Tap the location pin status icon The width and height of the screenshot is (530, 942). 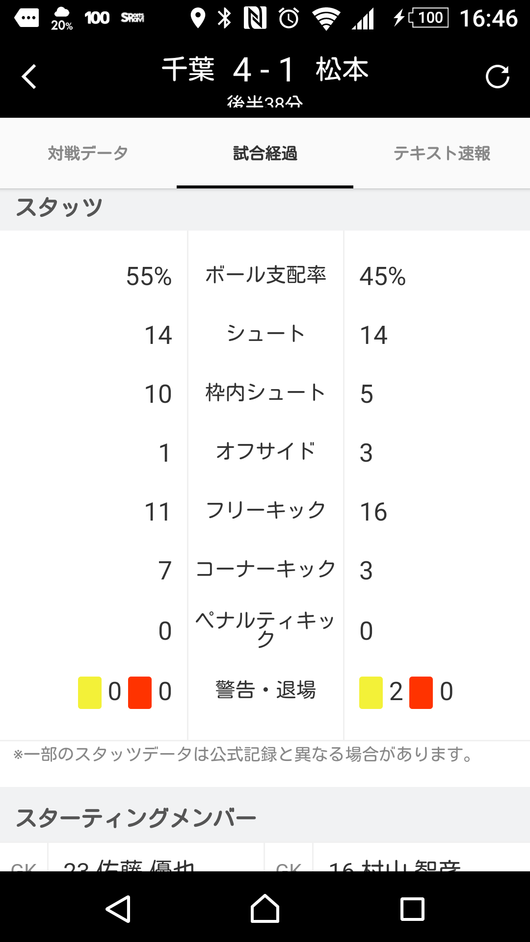[x=198, y=19]
